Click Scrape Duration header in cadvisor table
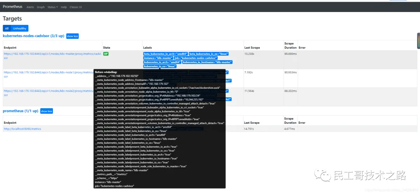 pyautogui.click(x=290, y=45)
